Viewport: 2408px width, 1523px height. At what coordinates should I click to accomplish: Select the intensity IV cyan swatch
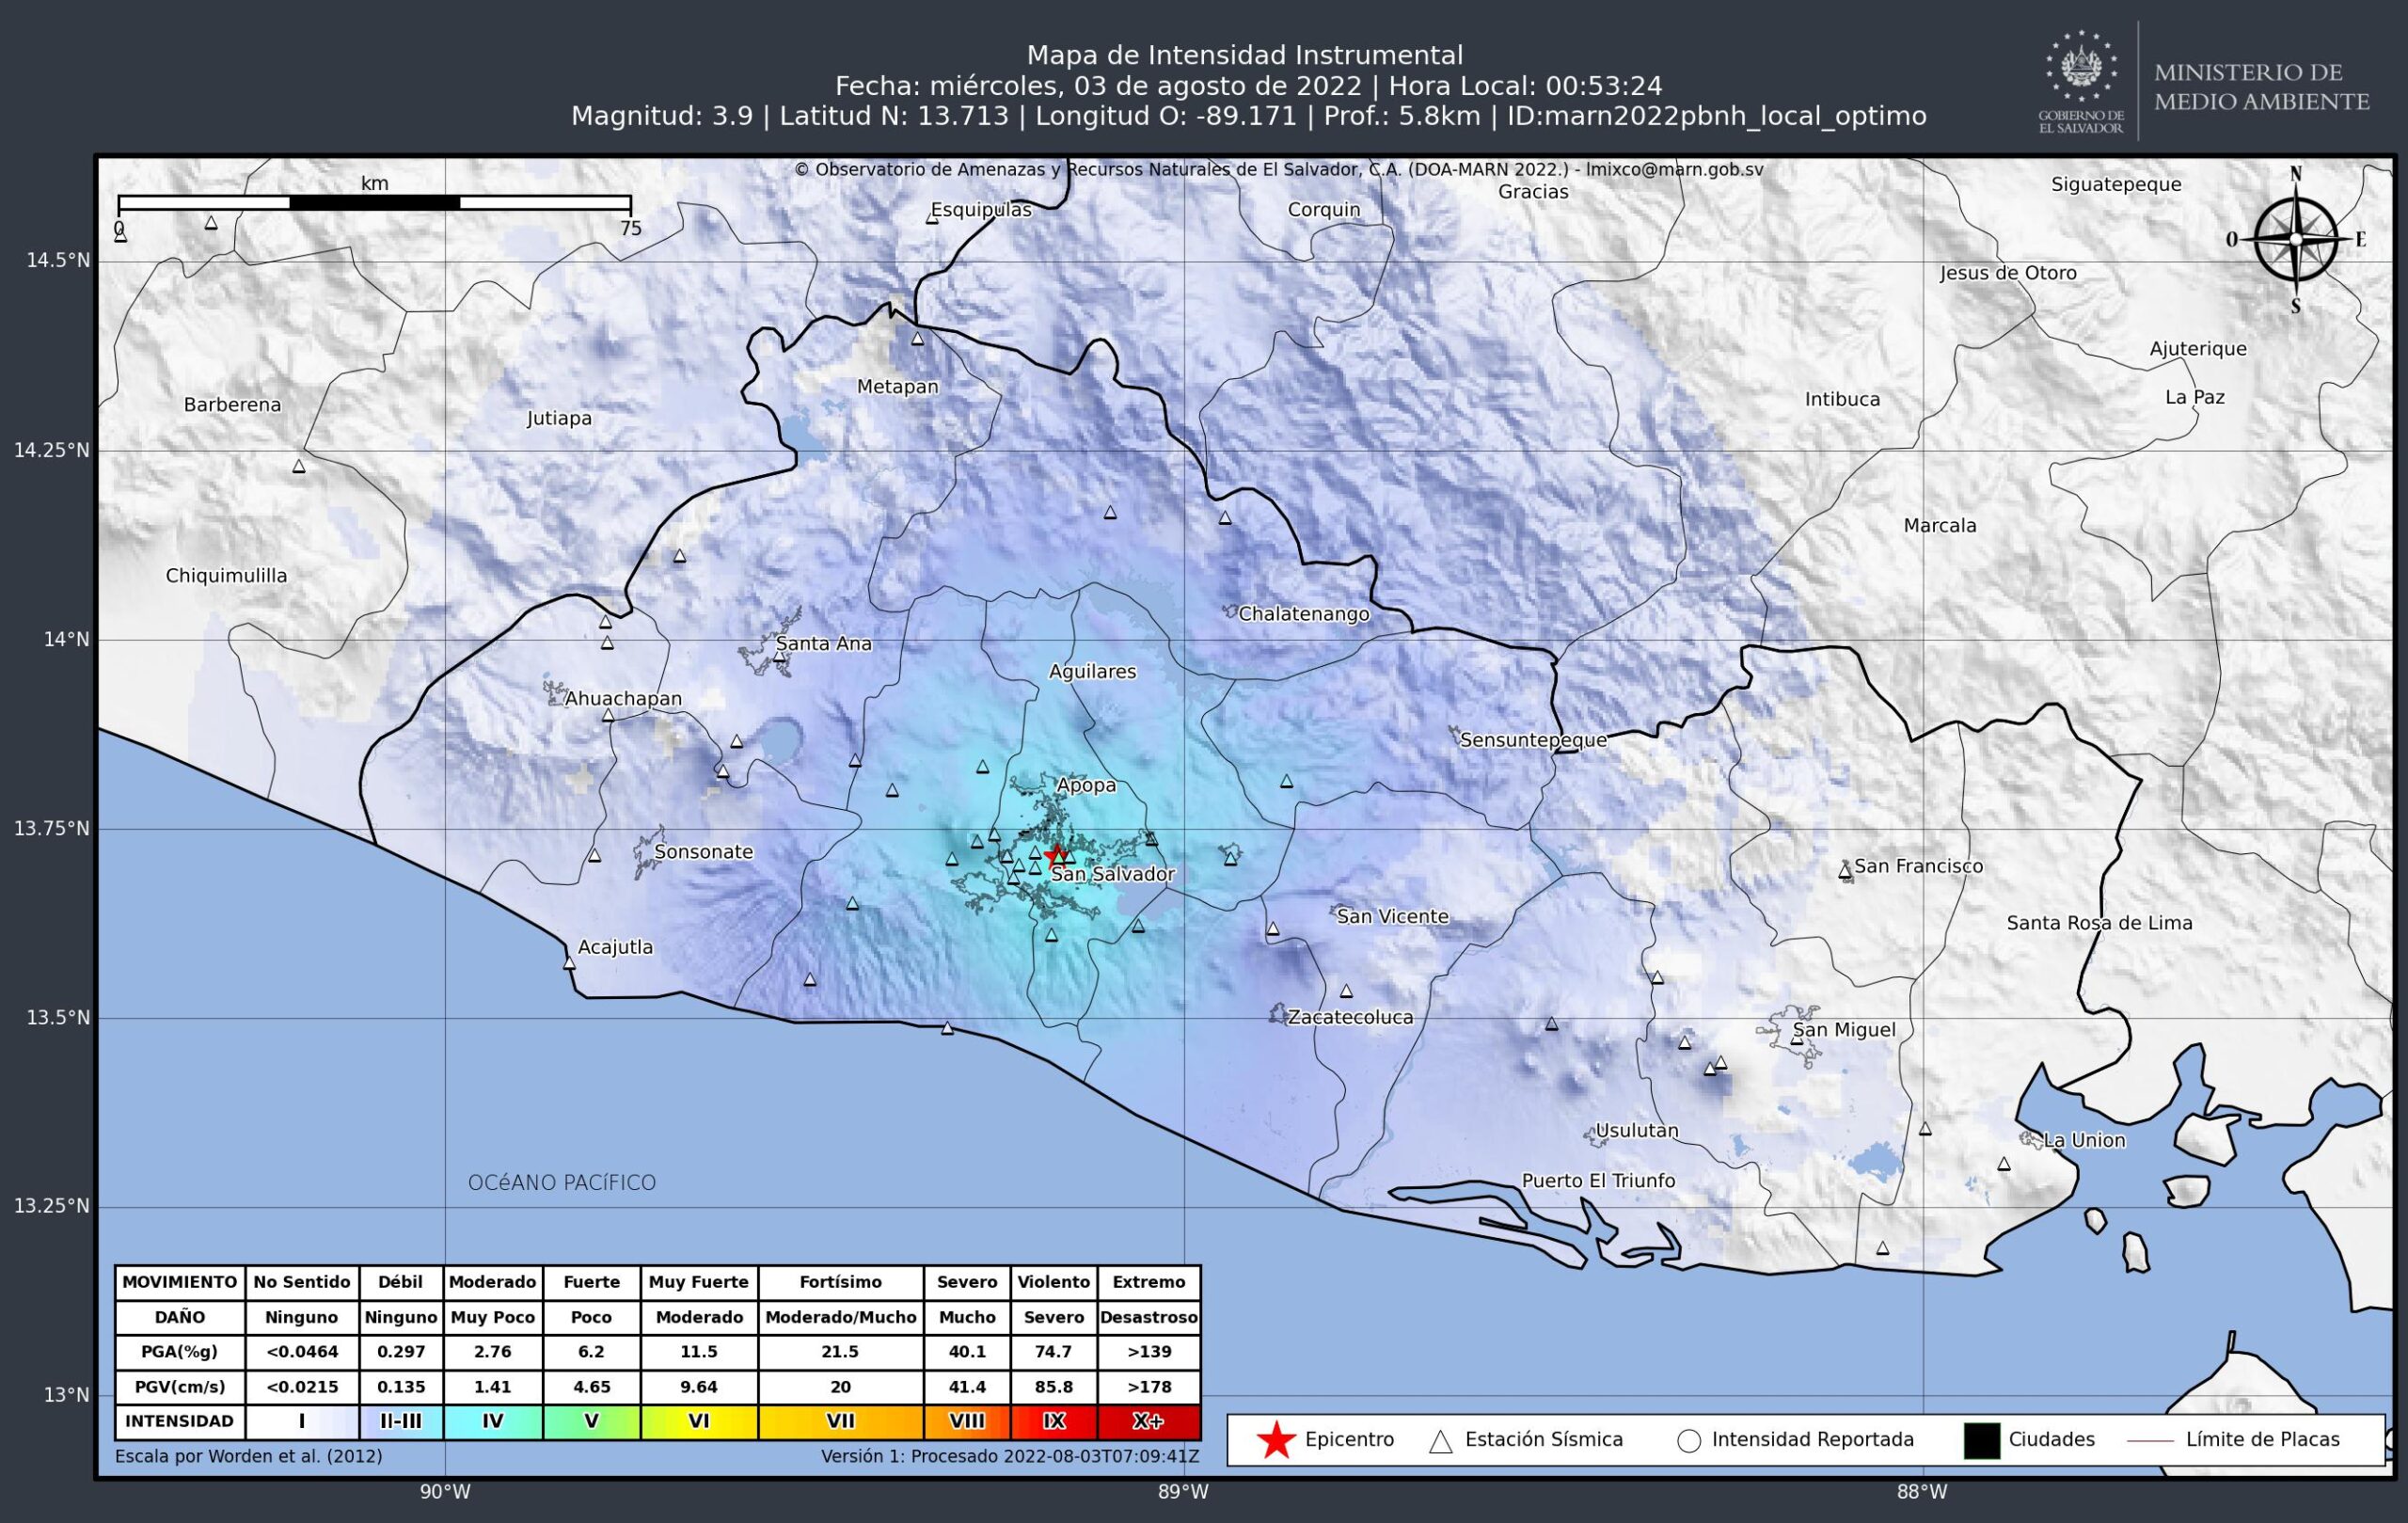[493, 1421]
